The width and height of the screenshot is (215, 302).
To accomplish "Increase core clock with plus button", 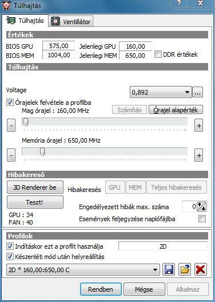I will tap(198, 125).
